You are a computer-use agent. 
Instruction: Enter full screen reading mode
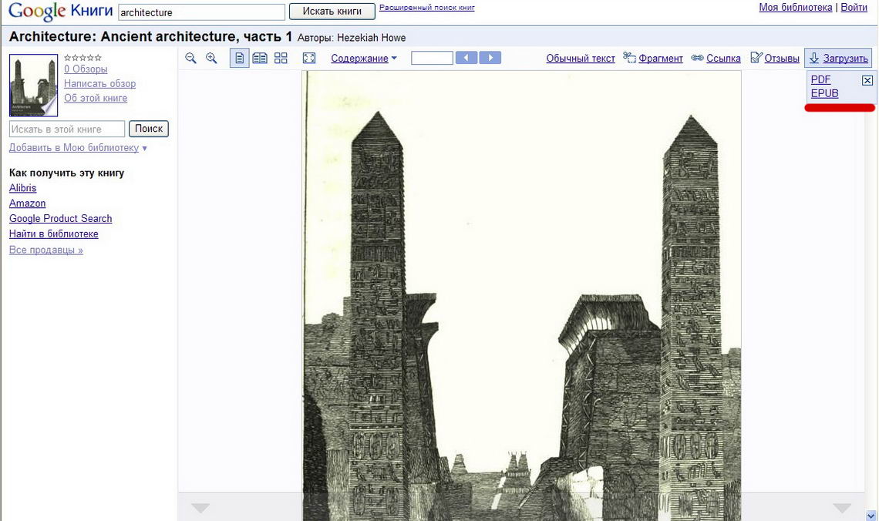coord(309,58)
